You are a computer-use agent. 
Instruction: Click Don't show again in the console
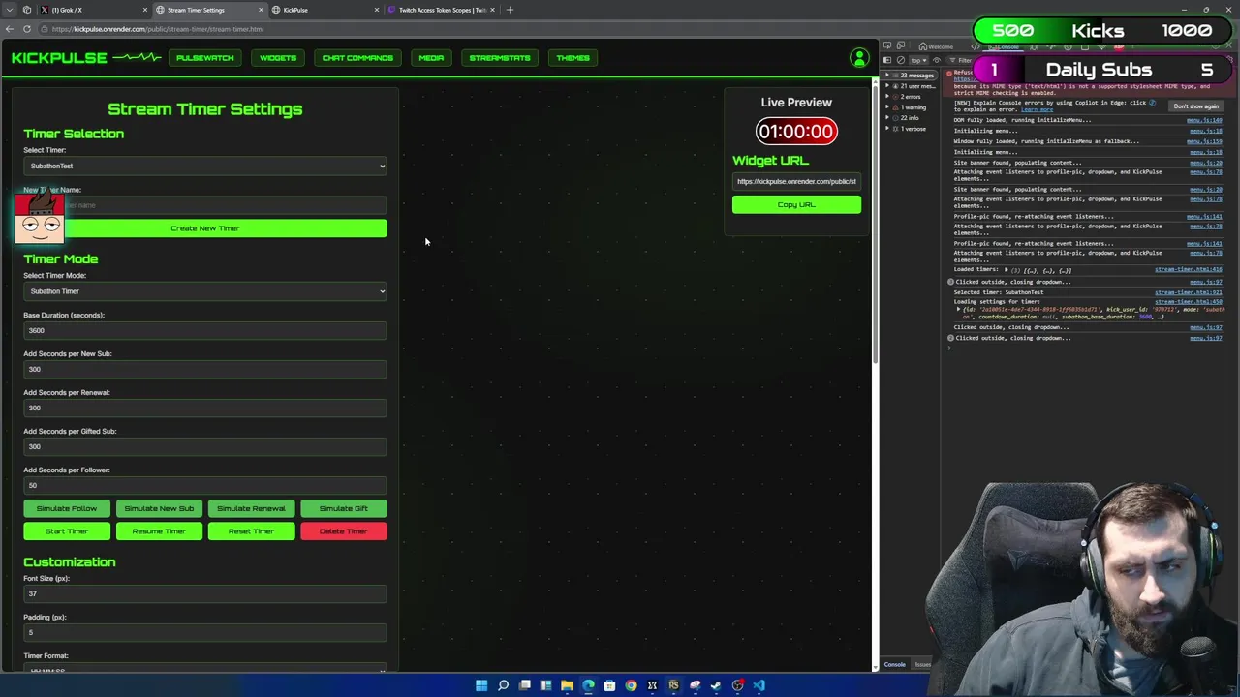tap(1195, 106)
